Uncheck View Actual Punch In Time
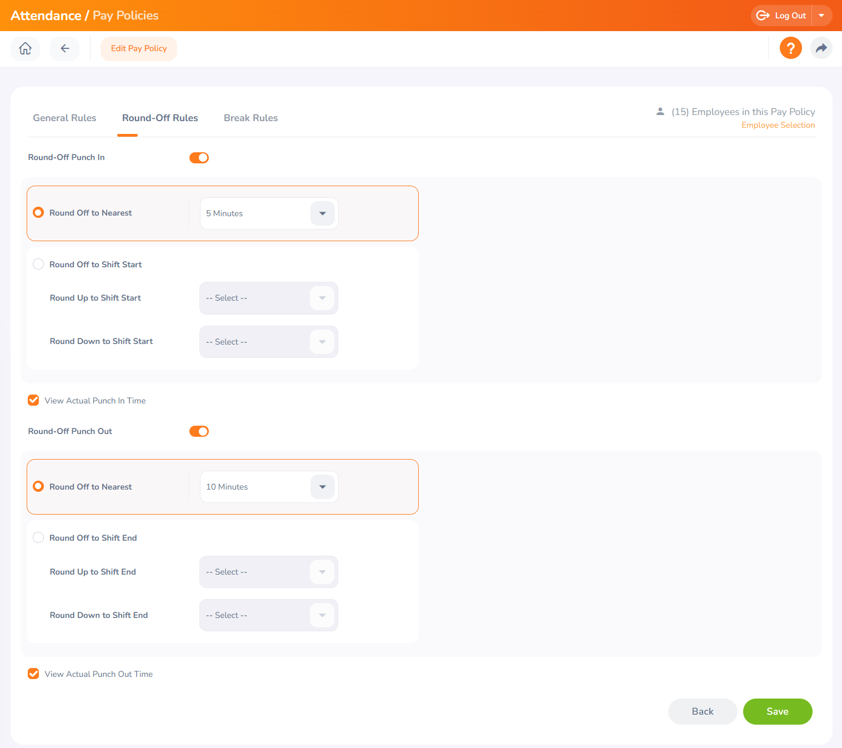Screen dimensions: 842x748 click(34, 400)
